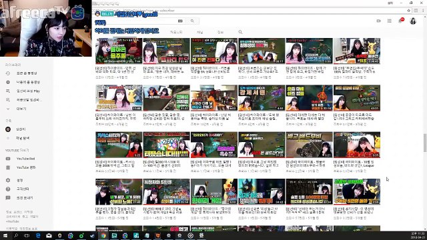Open the notifications bell with red badge

tap(400, 21)
